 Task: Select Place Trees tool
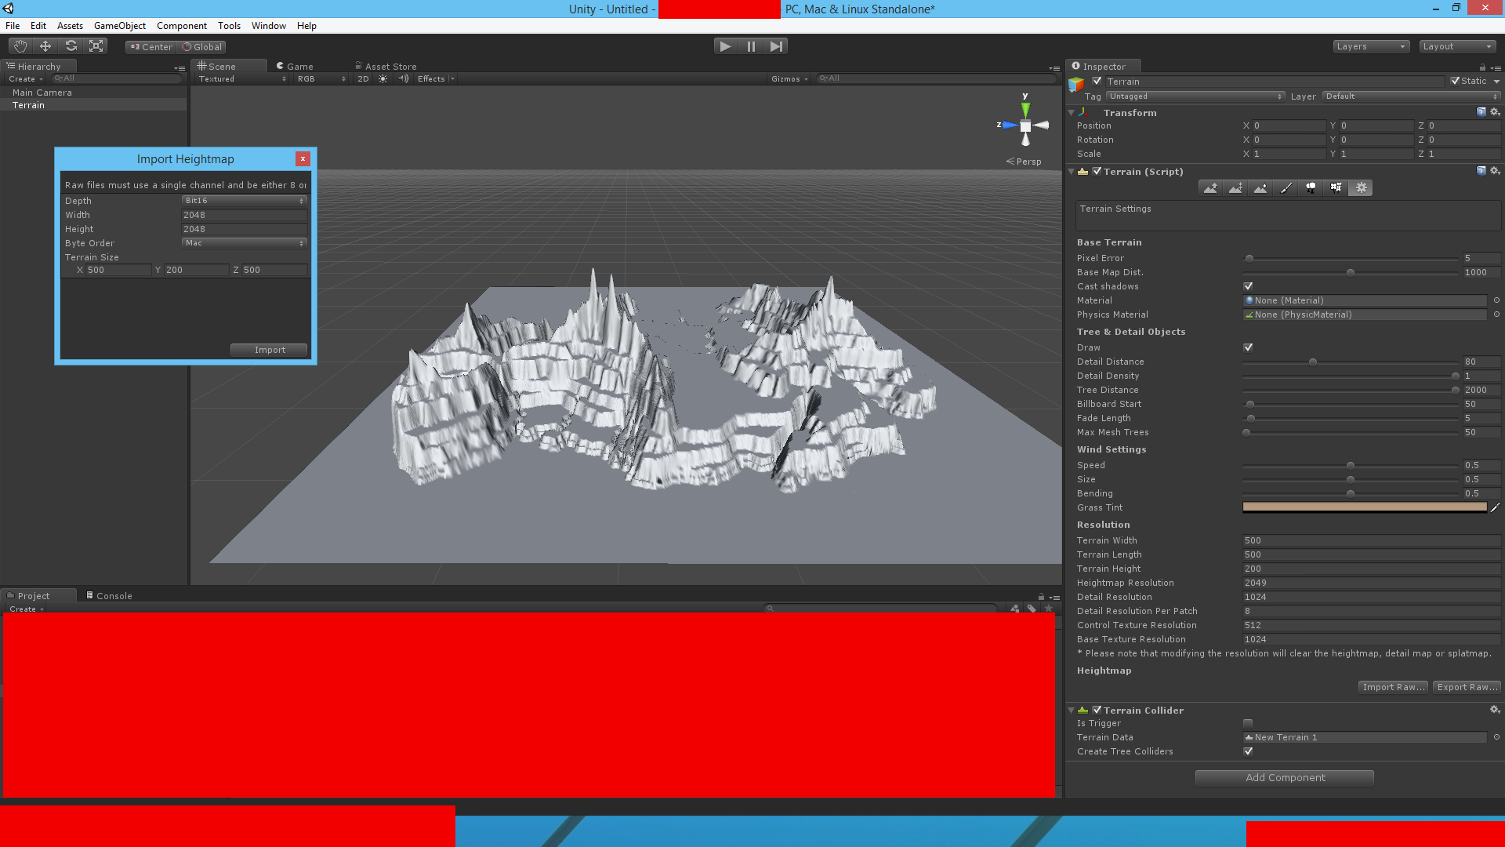pyautogui.click(x=1311, y=188)
